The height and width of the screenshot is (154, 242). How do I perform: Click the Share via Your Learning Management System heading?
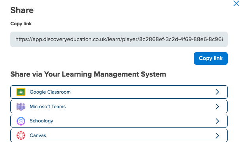[88, 74]
